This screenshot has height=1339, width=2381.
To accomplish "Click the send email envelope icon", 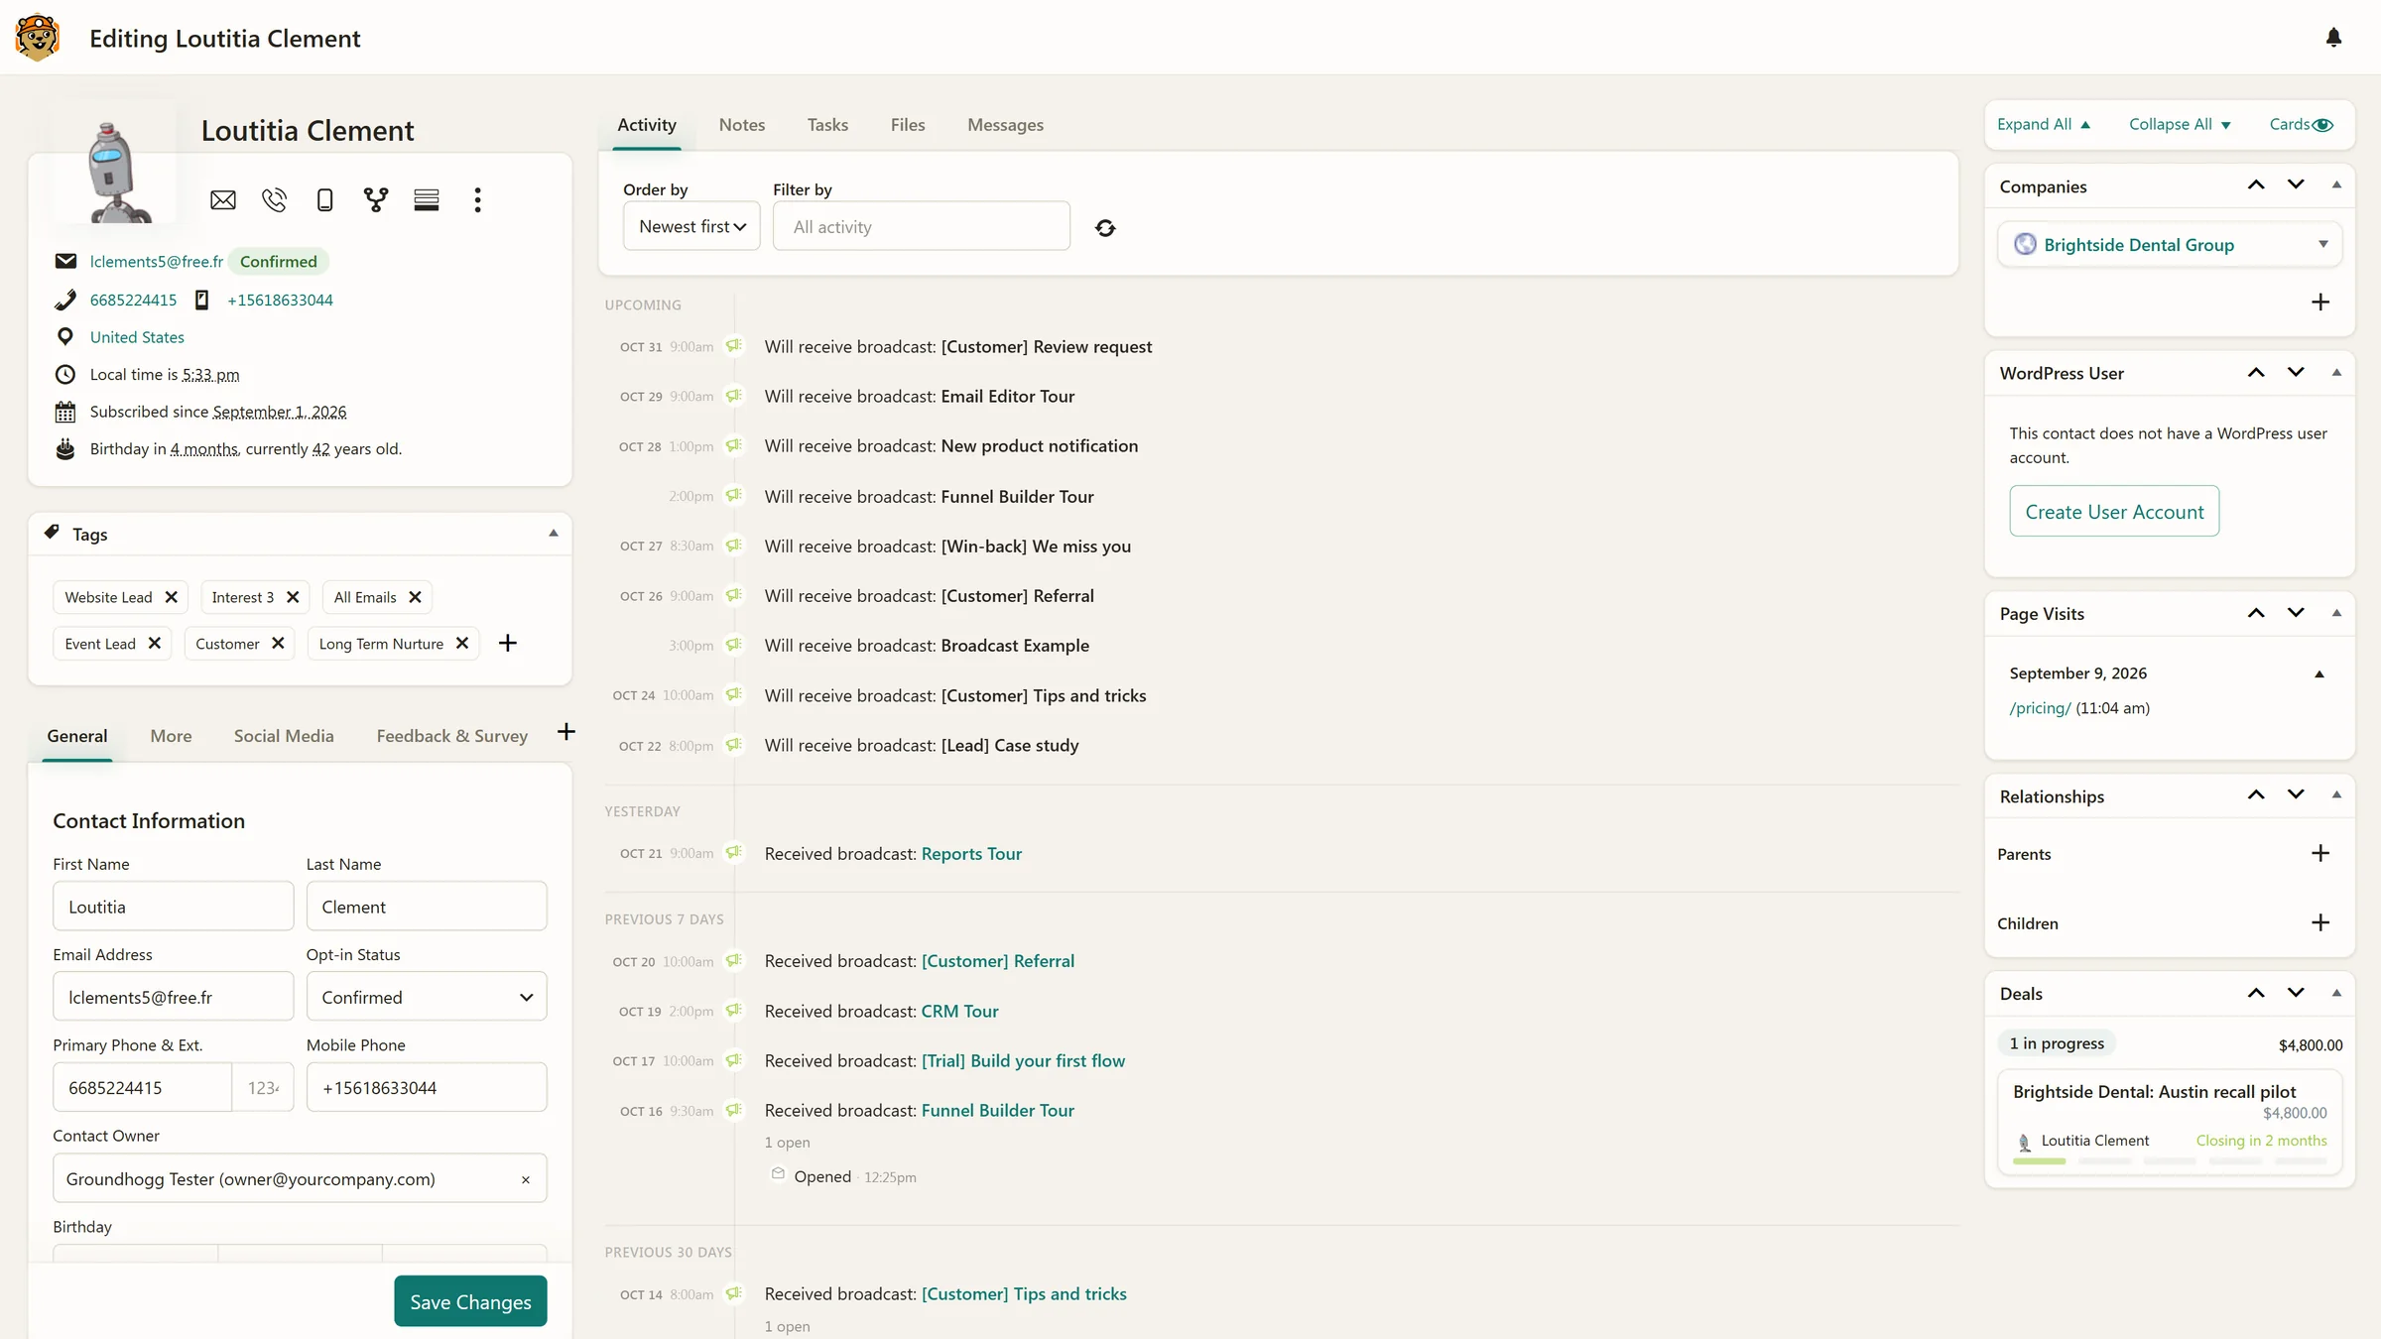I will click(x=223, y=200).
